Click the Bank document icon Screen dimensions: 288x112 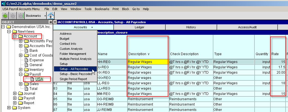(26, 51)
